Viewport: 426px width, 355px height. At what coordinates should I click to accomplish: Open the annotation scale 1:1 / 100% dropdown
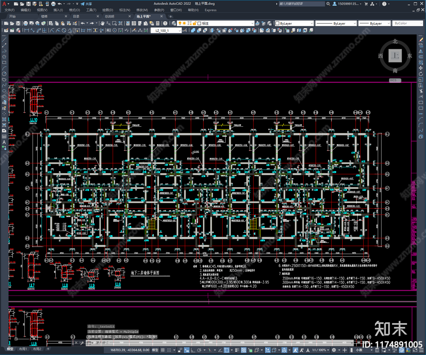[x=321, y=350]
